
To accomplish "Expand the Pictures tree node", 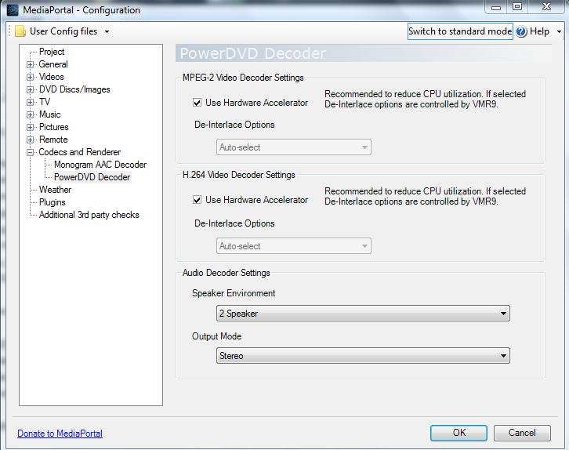I will pos(30,127).
